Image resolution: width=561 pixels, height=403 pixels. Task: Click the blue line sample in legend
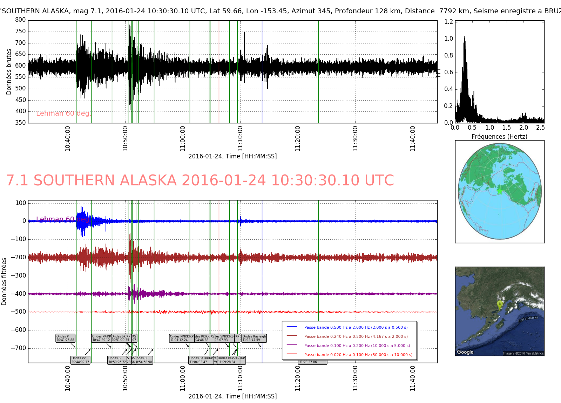(292, 327)
